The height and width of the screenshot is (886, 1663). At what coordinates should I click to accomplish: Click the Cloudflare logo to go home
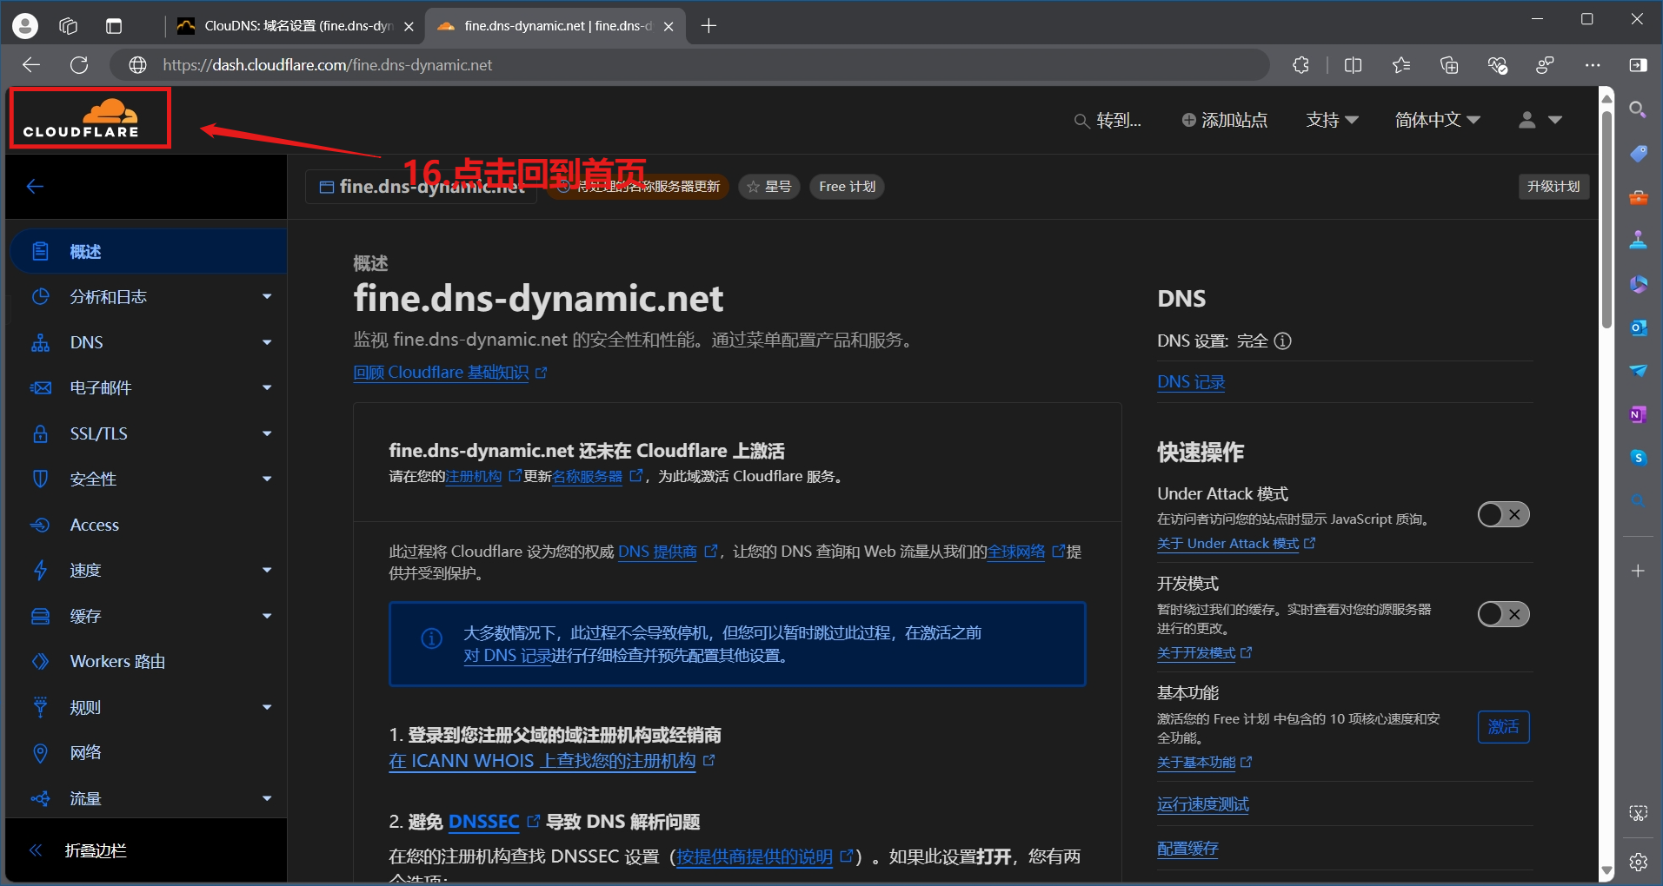(x=81, y=119)
